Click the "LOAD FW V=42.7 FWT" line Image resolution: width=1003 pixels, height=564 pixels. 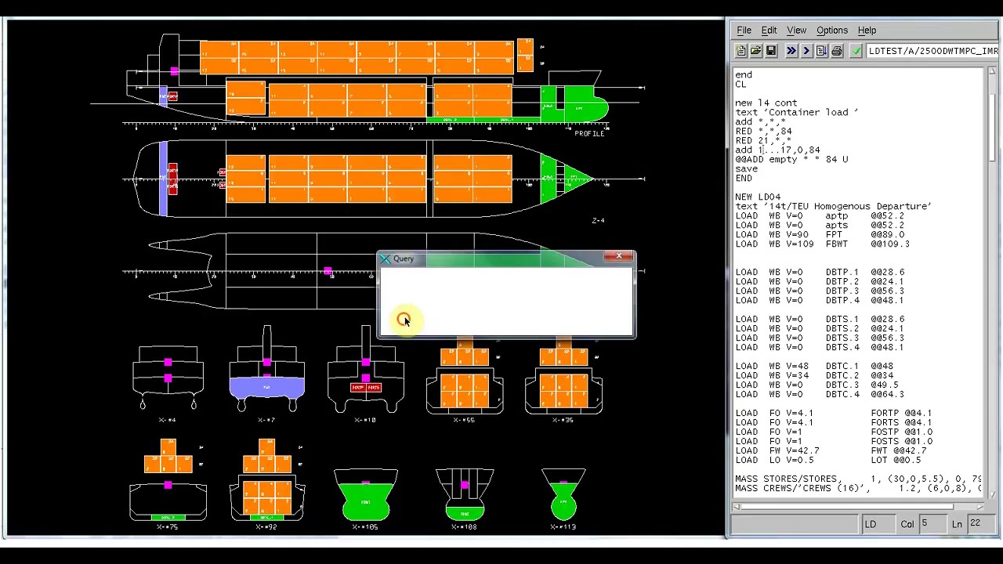[831, 450]
